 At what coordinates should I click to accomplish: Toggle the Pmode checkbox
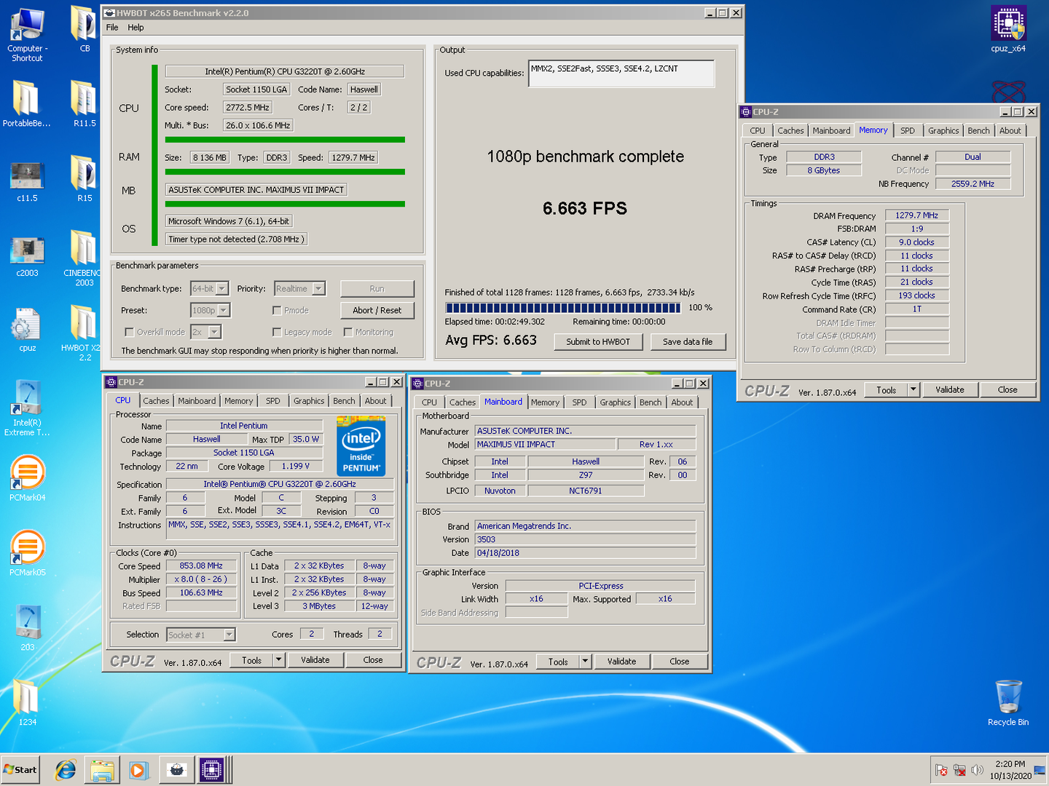click(x=277, y=310)
